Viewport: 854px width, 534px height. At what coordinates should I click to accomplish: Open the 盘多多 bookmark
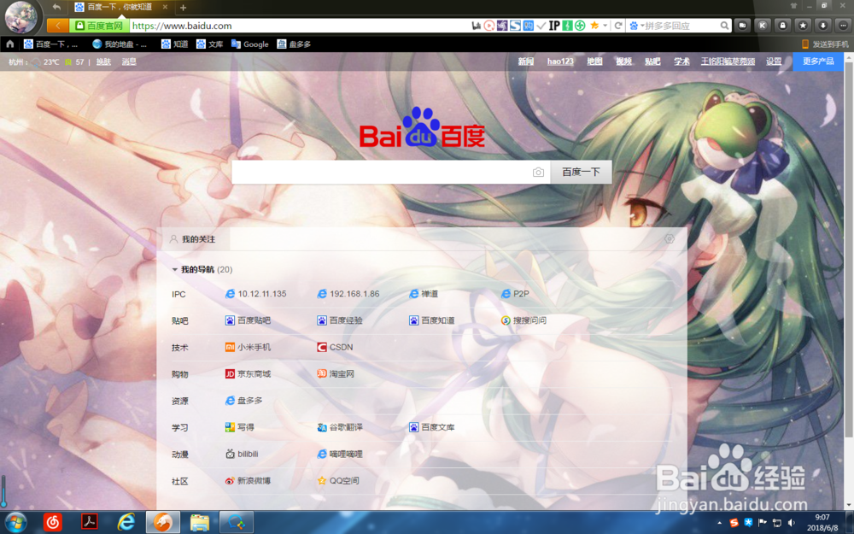[294, 44]
